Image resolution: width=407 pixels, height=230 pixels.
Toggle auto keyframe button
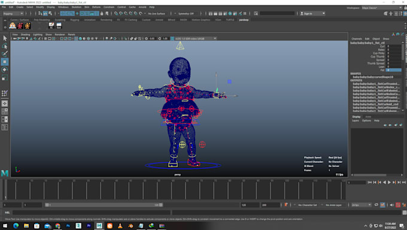point(398,205)
